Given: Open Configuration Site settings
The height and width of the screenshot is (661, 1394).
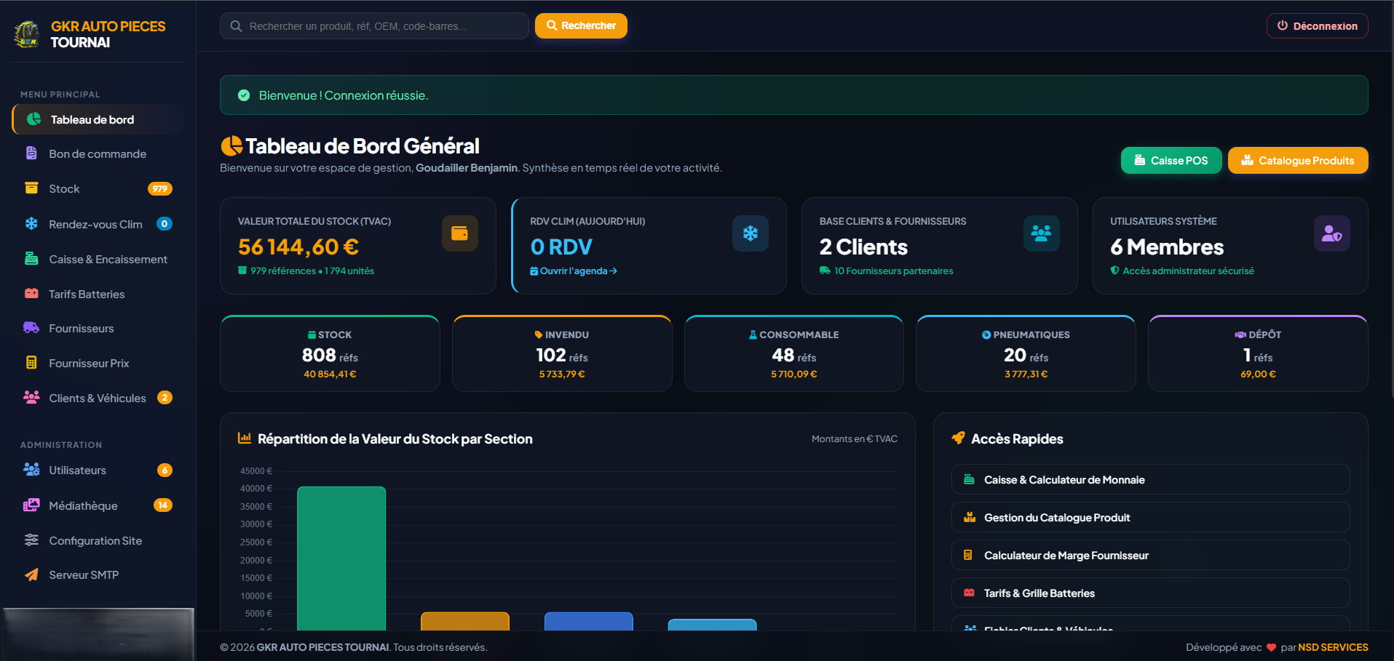Looking at the screenshot, I should coord(98,540).
